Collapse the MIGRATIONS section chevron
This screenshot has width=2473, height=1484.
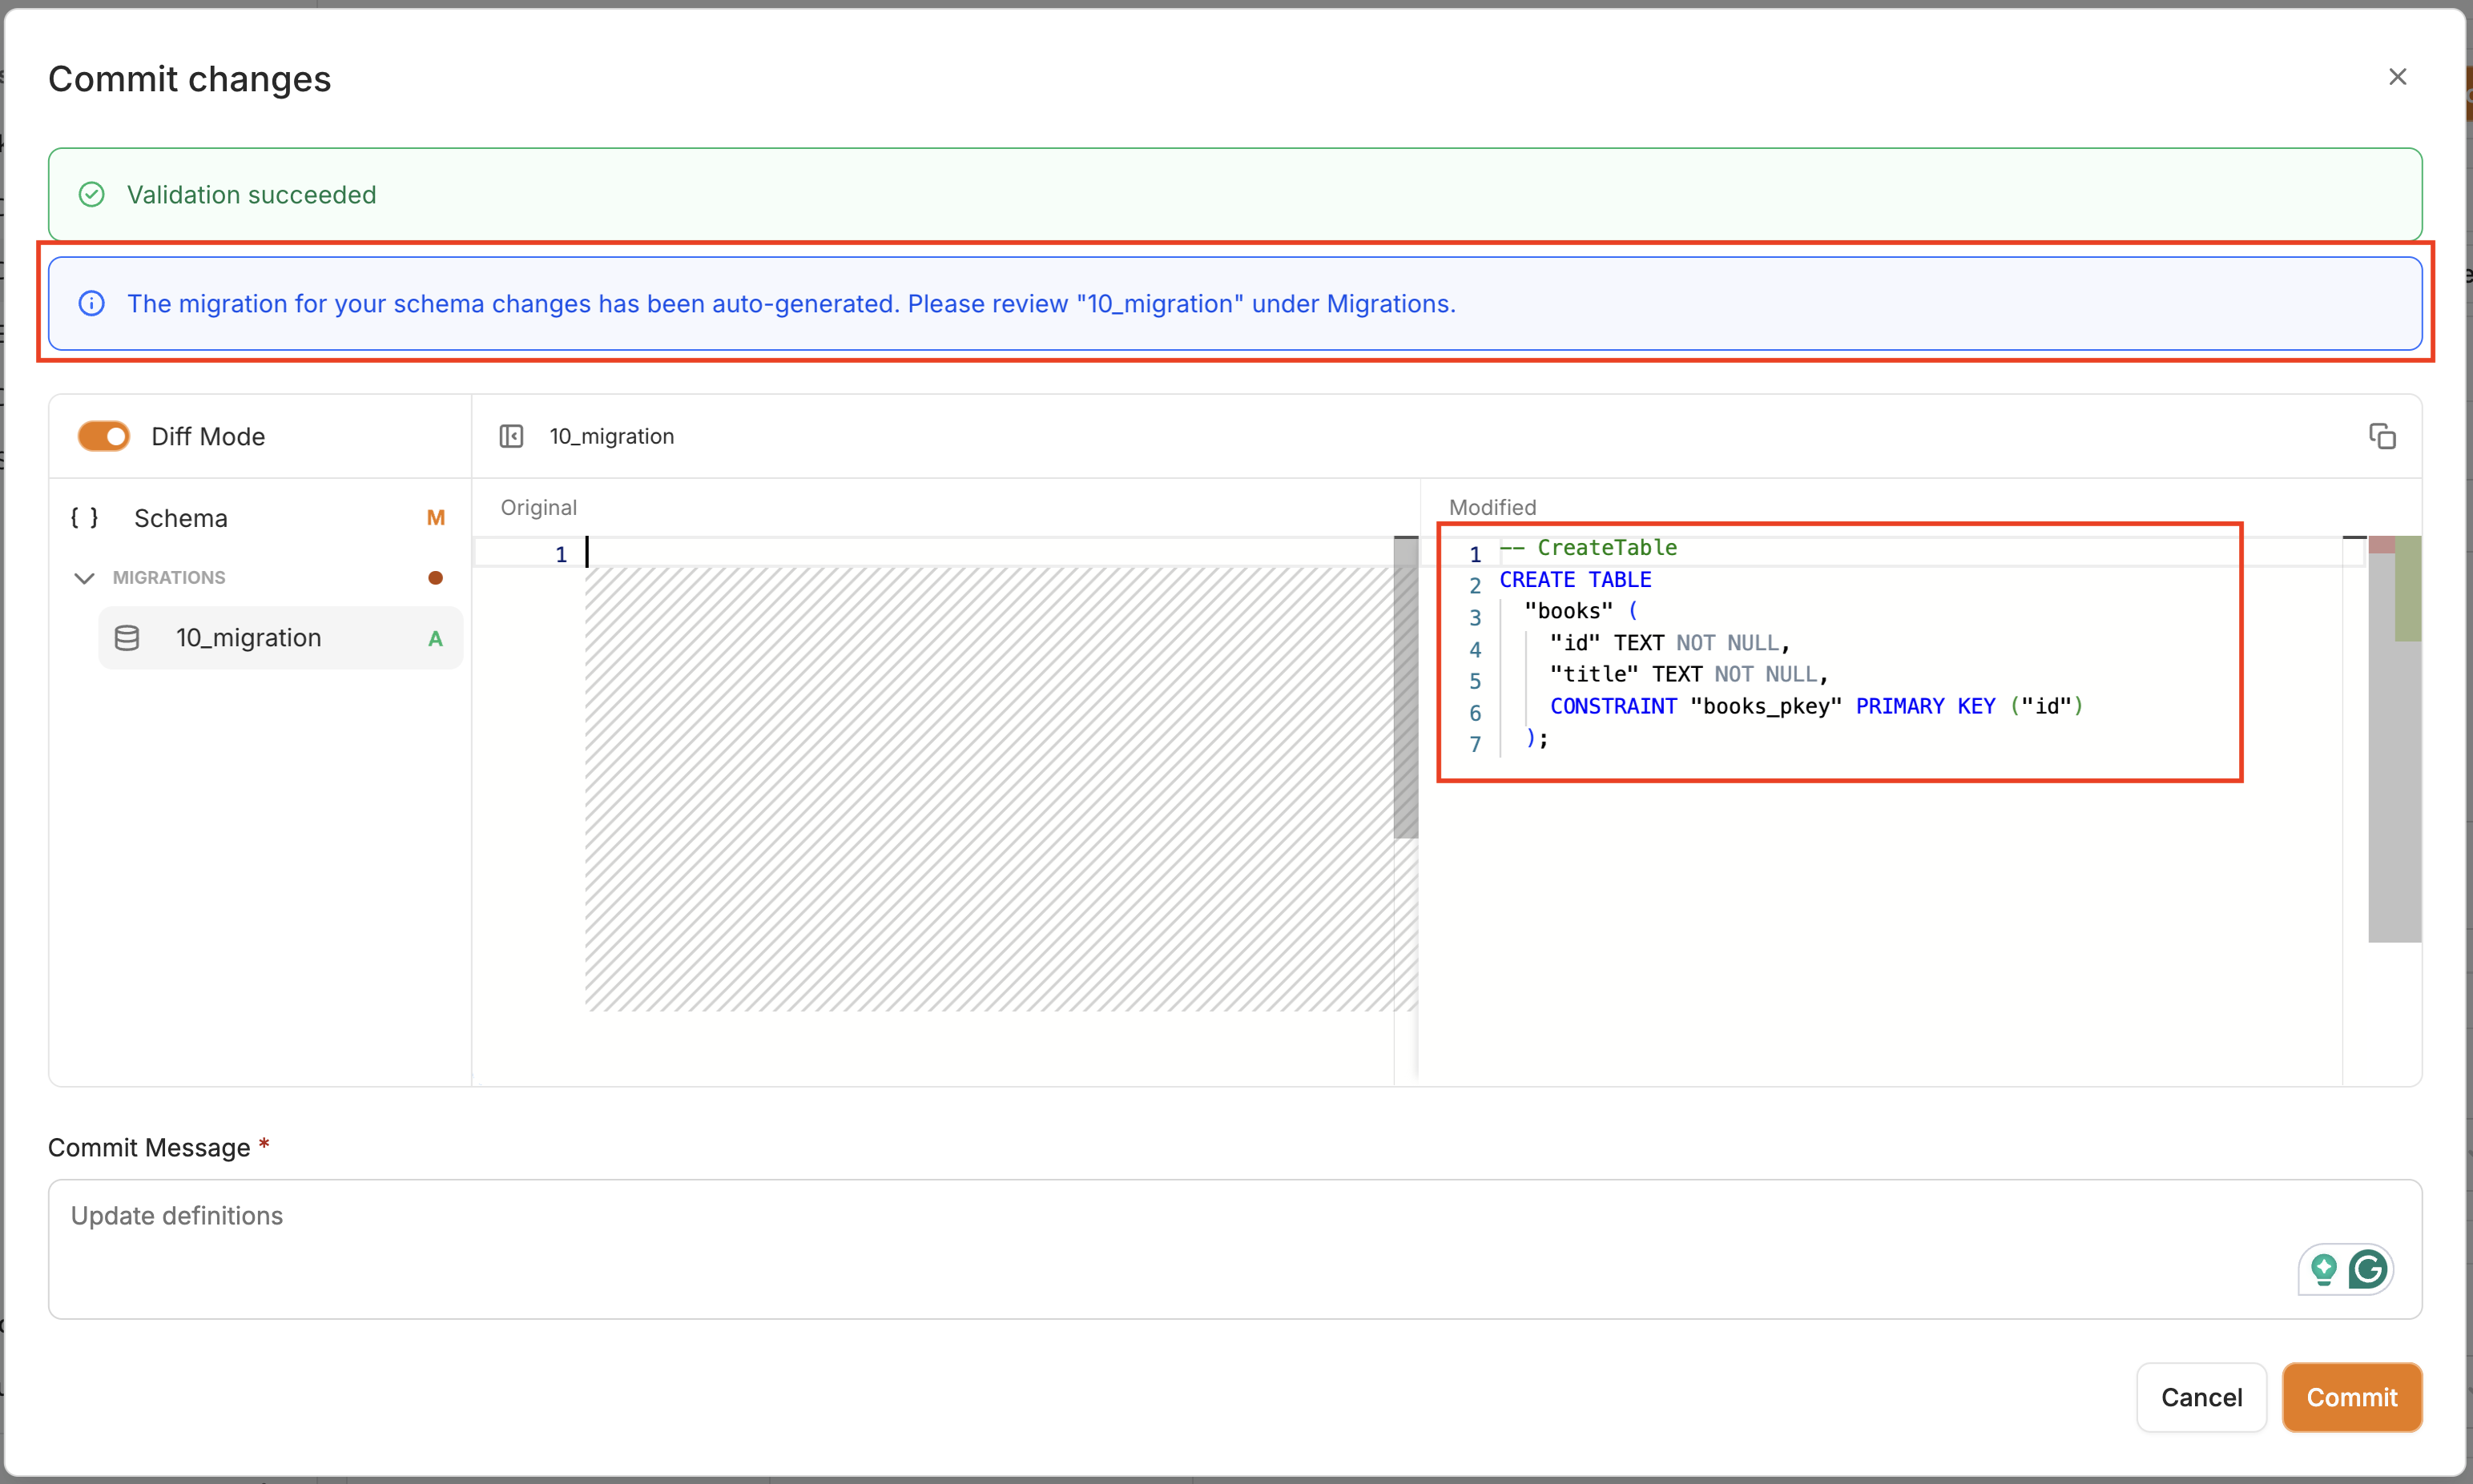85,578
